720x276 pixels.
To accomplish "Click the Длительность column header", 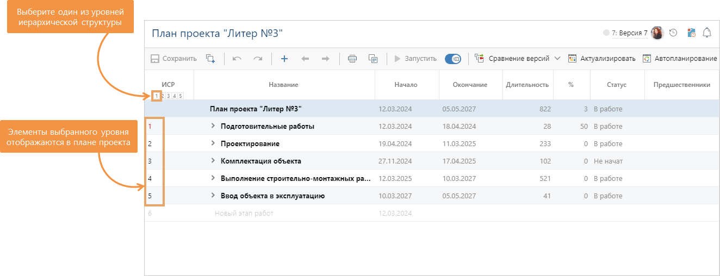I will coord(527,85).
